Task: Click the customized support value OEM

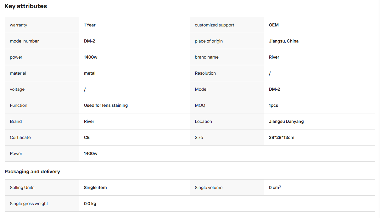Action: (x=274, y=25)
